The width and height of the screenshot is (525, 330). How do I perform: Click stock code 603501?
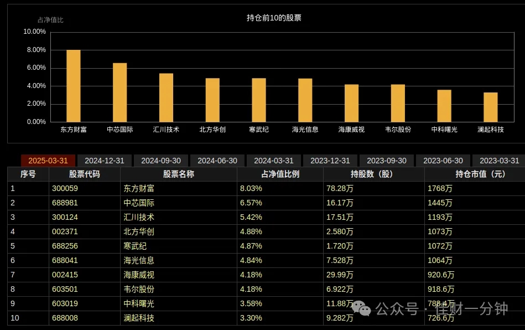[65, 289]
